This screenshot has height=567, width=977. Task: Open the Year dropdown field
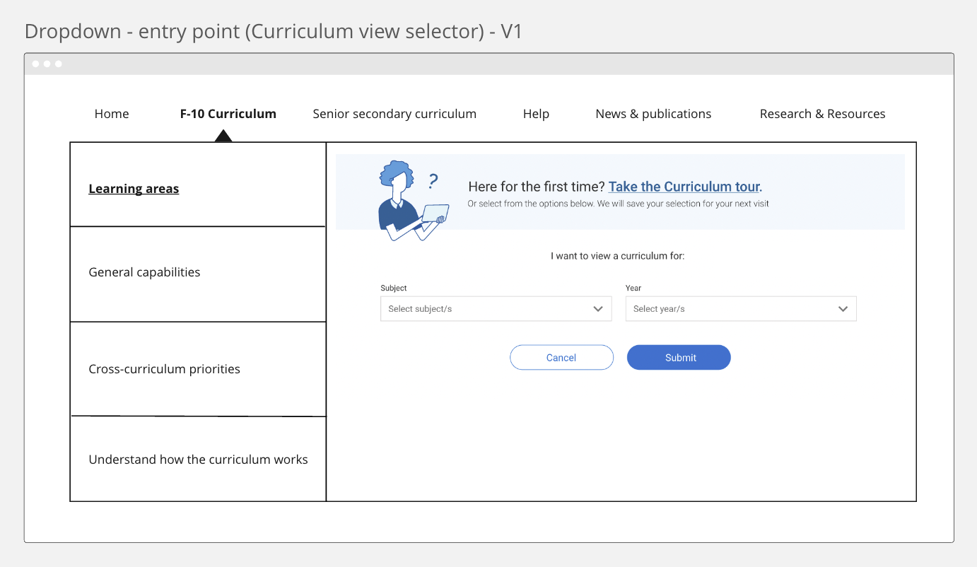732,309
